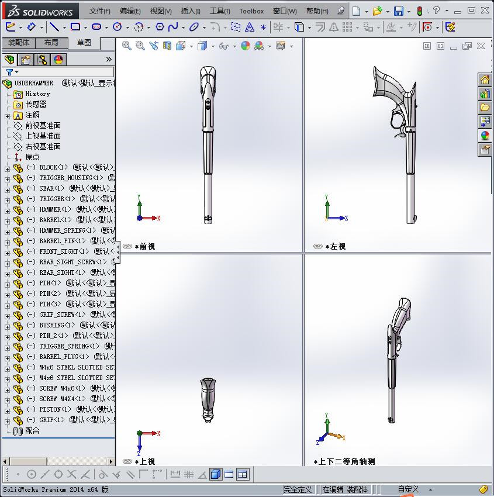
Task: Click the Save icon in the toolbar
Action: pyautogui.click(x=398, y=11)
